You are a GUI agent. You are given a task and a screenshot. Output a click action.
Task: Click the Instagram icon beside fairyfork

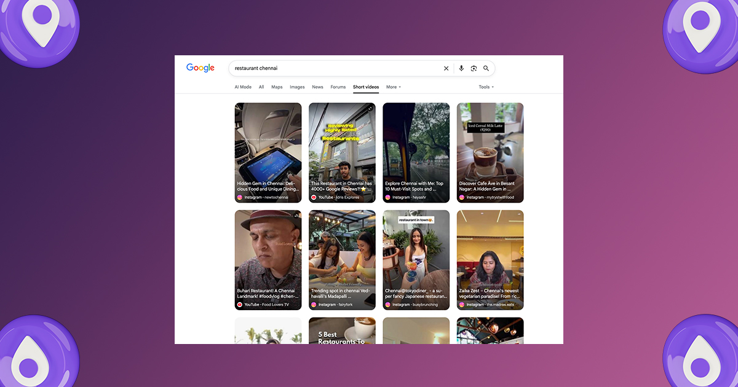click(314, 305)
